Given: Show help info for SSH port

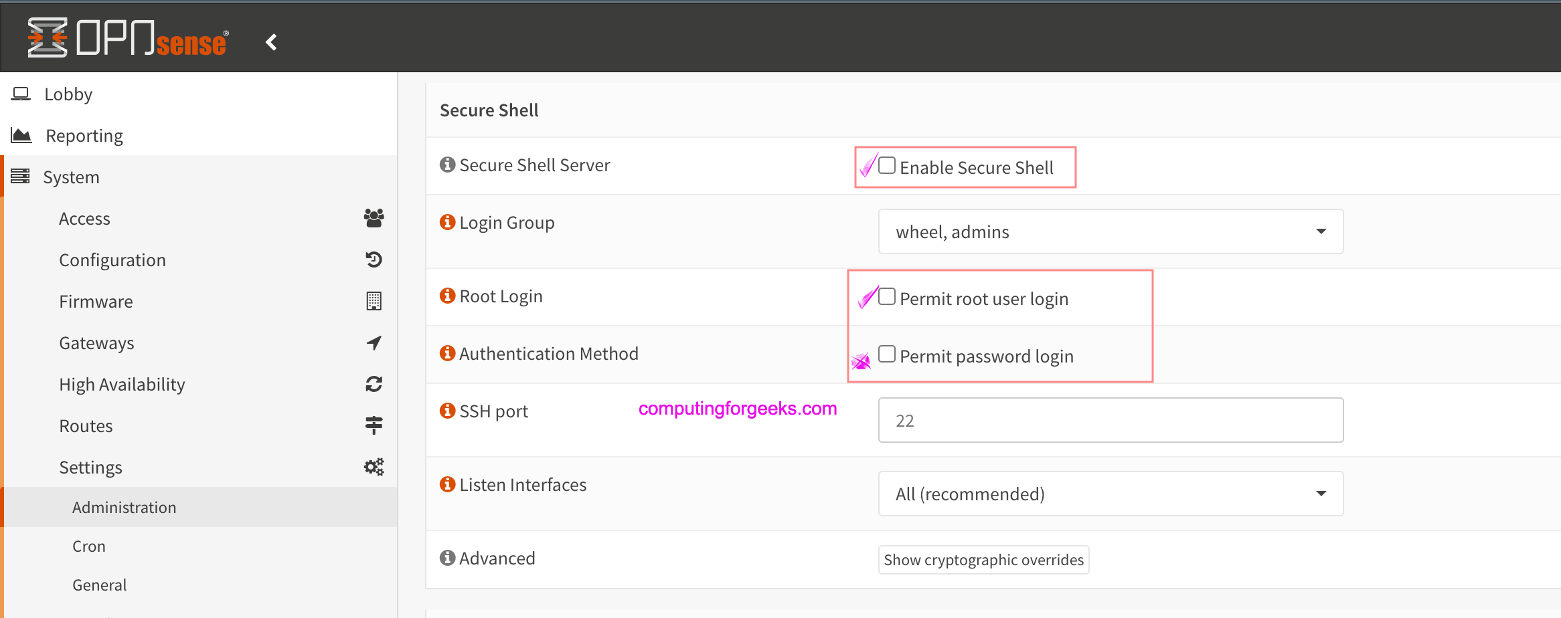Looking at the screenshot, I should [447, 411].
